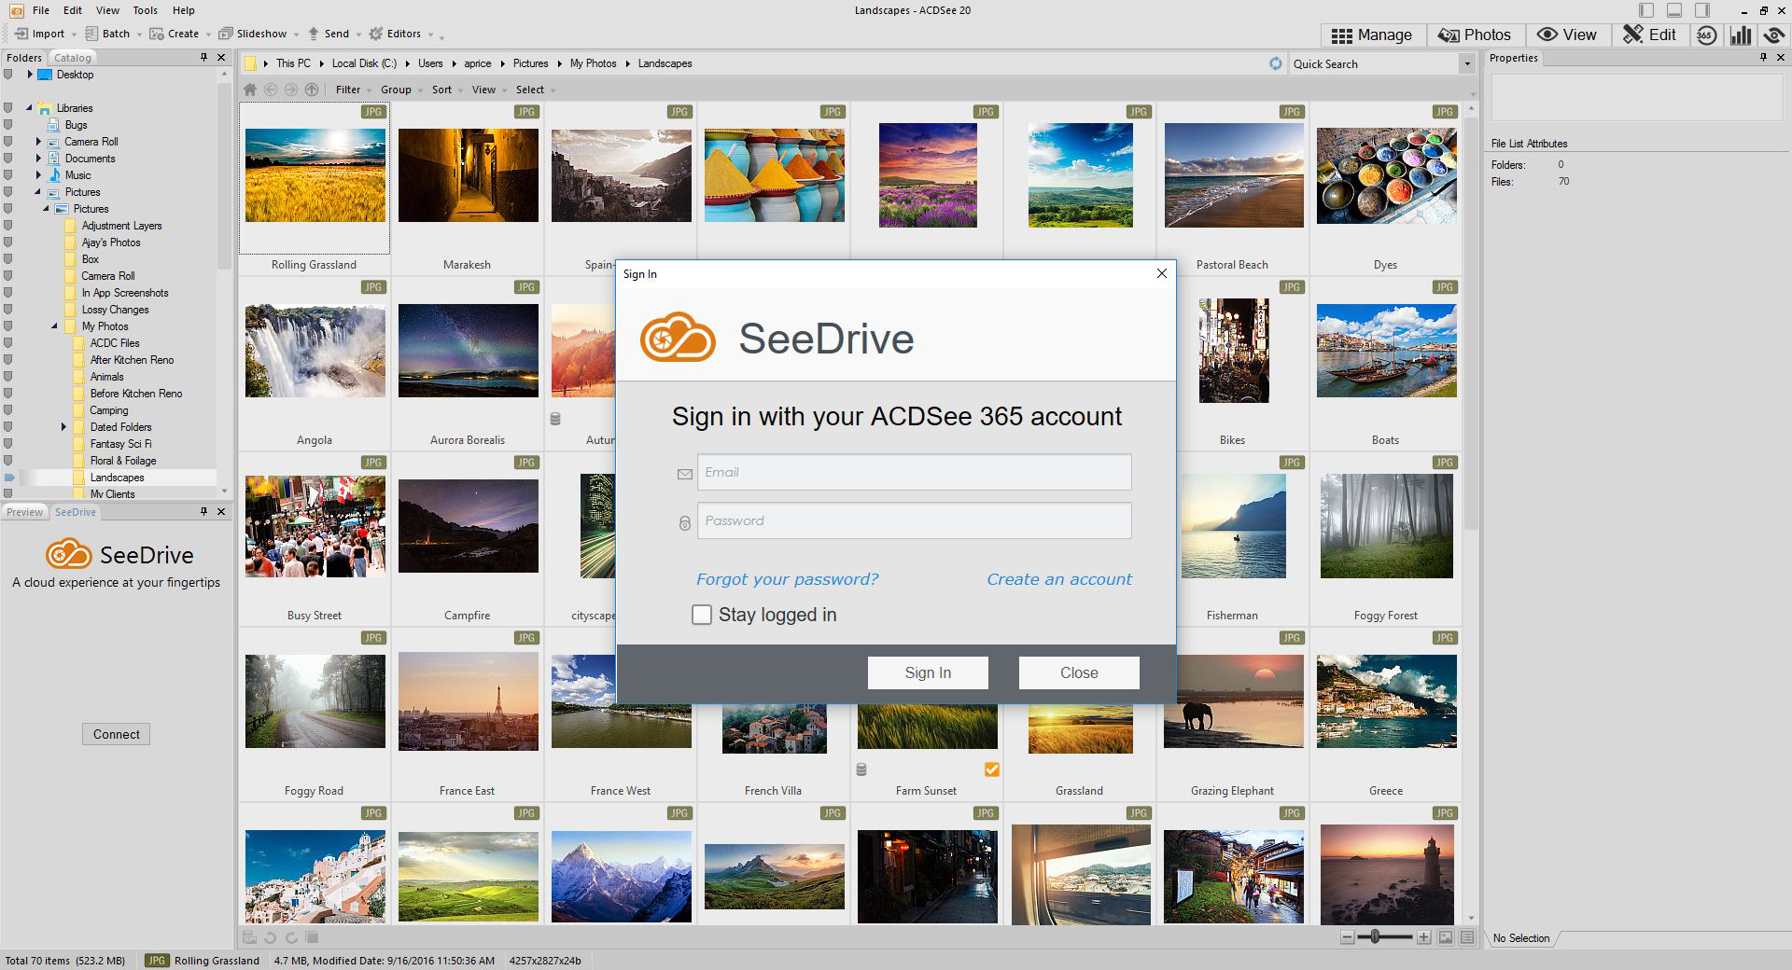Click the Editors gear toolbar item
This screenshot has width=1792, height=970.
tap(395, 34)
